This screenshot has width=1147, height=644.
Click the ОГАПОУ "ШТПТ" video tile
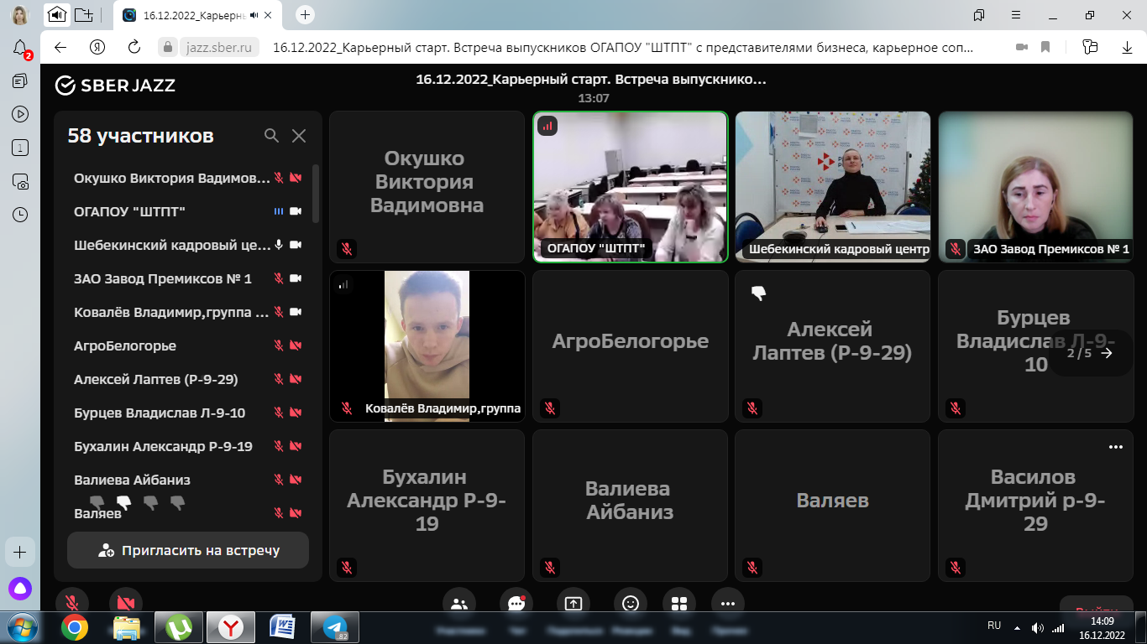pyautogui.click(x=631, y=187)
